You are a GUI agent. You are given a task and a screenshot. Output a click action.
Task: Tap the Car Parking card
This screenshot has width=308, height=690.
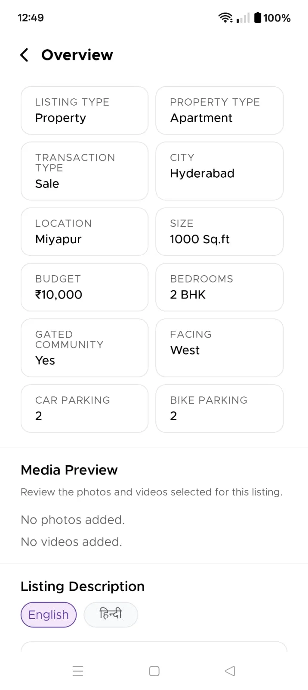click(x=84, y=408)
